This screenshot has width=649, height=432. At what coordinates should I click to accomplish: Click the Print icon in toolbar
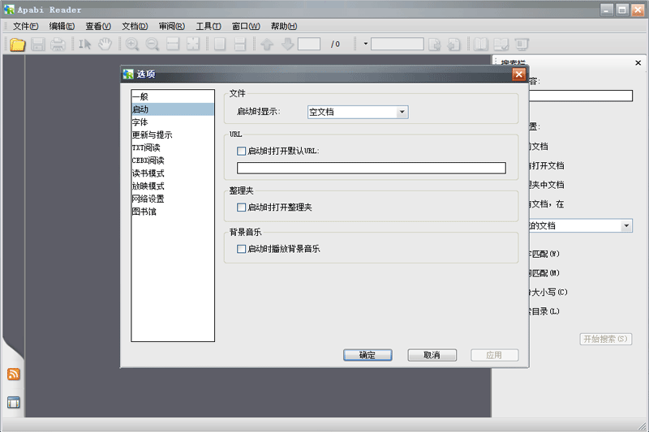click(58, 45)
